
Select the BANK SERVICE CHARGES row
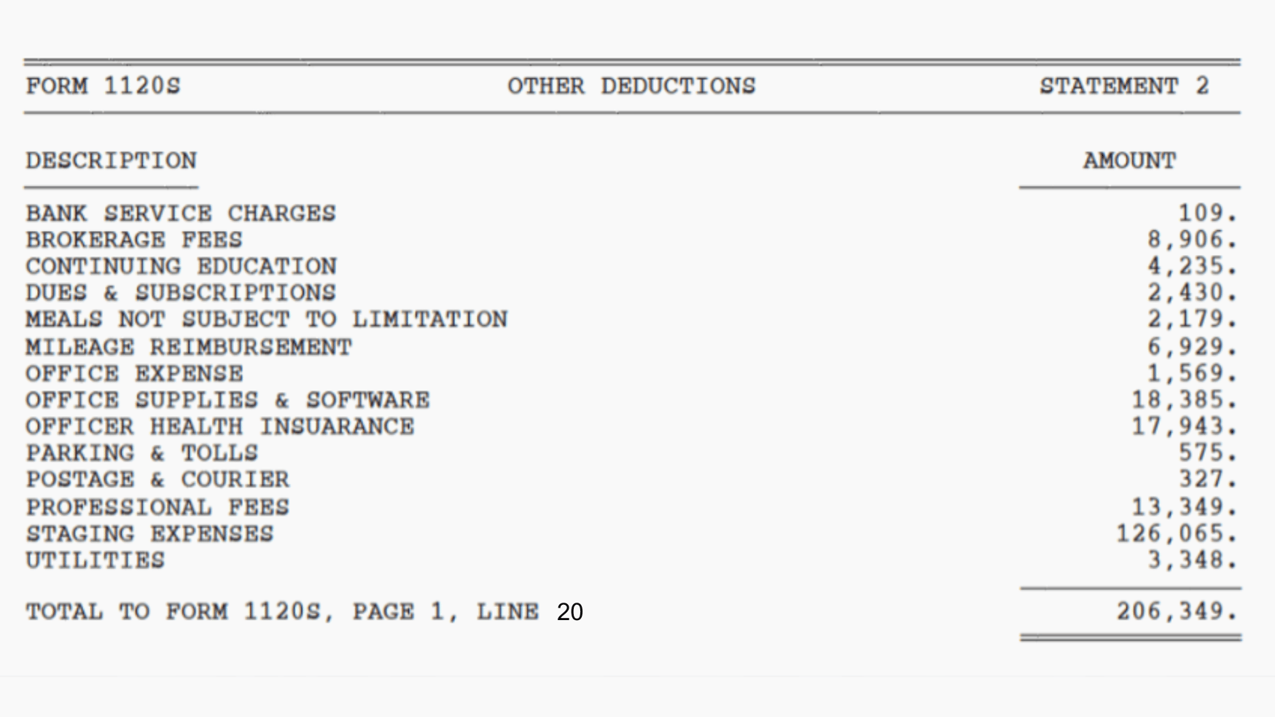pos(631,213)
